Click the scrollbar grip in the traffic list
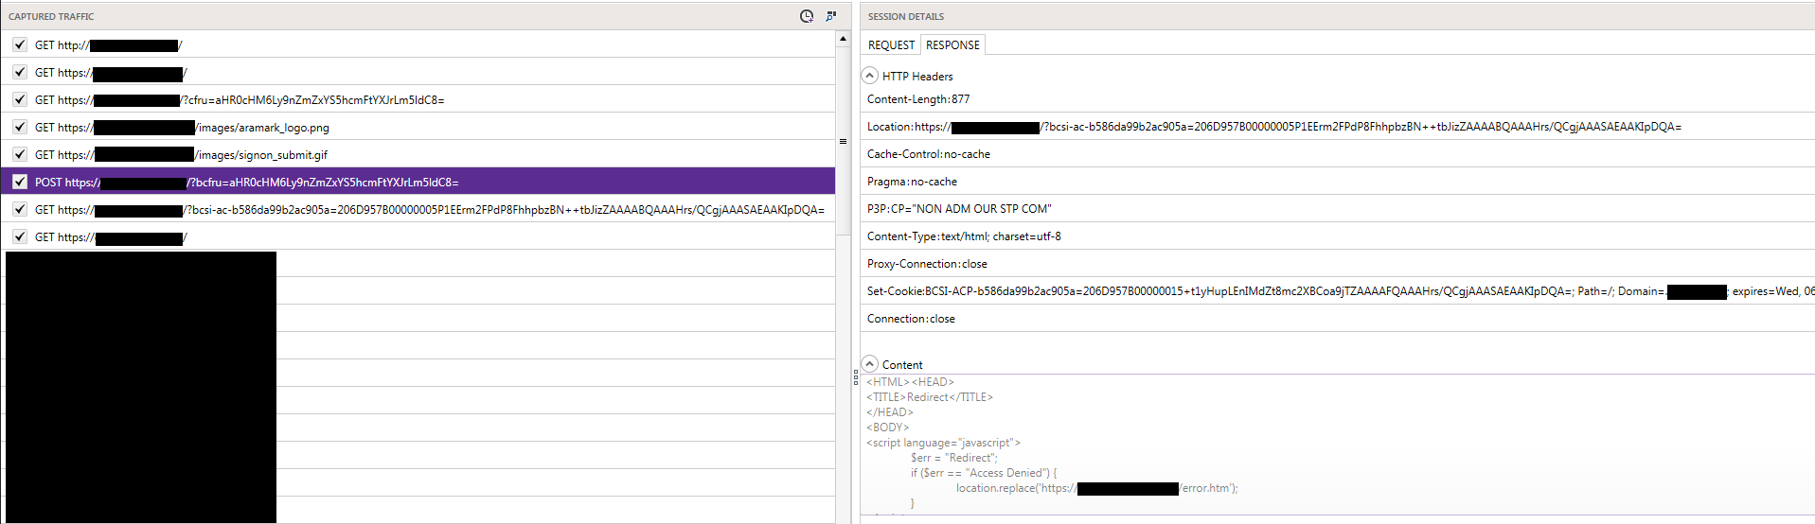Screen dimensions: 1815x524 [843, 142]
